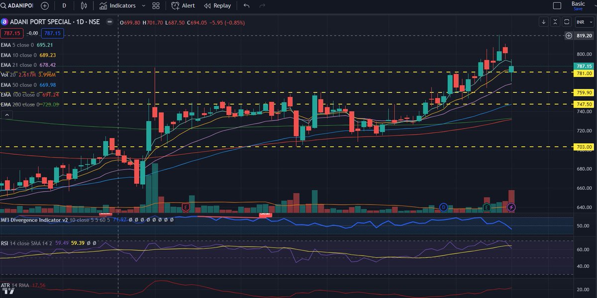This screenshot has height=298, width=597.
Task: Select the EMA 200 close legend row
Action: coord(30,104)
